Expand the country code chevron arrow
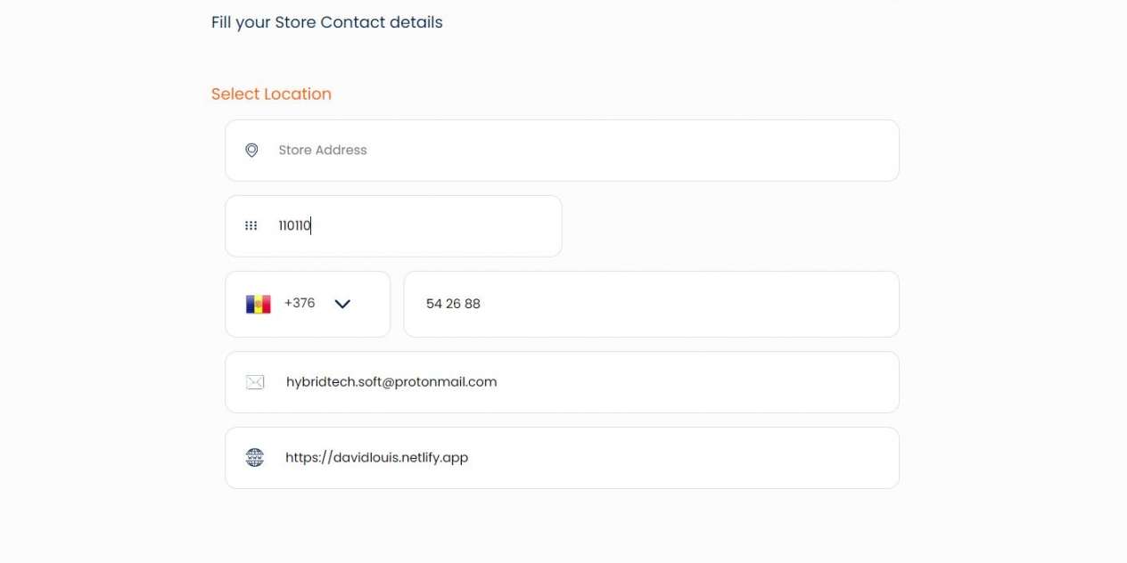1127x563 pixels. (x=342, y=304)
